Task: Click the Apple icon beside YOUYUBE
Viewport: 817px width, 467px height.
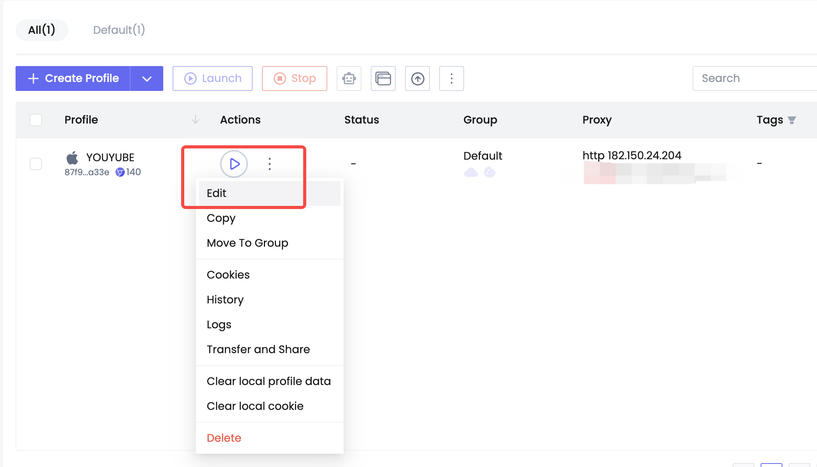Action: (x=72, y=157)
